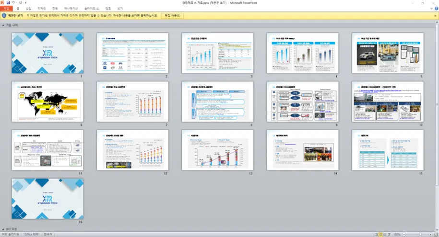Click the zoom in plus icon
This screenshot has height=237, width=439.
430,235
